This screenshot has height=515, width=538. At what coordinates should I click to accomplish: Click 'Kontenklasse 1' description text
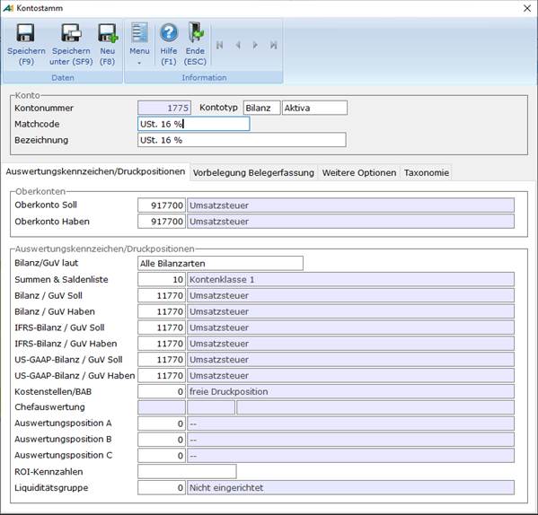pyautogui.click(x=222, y=280)
